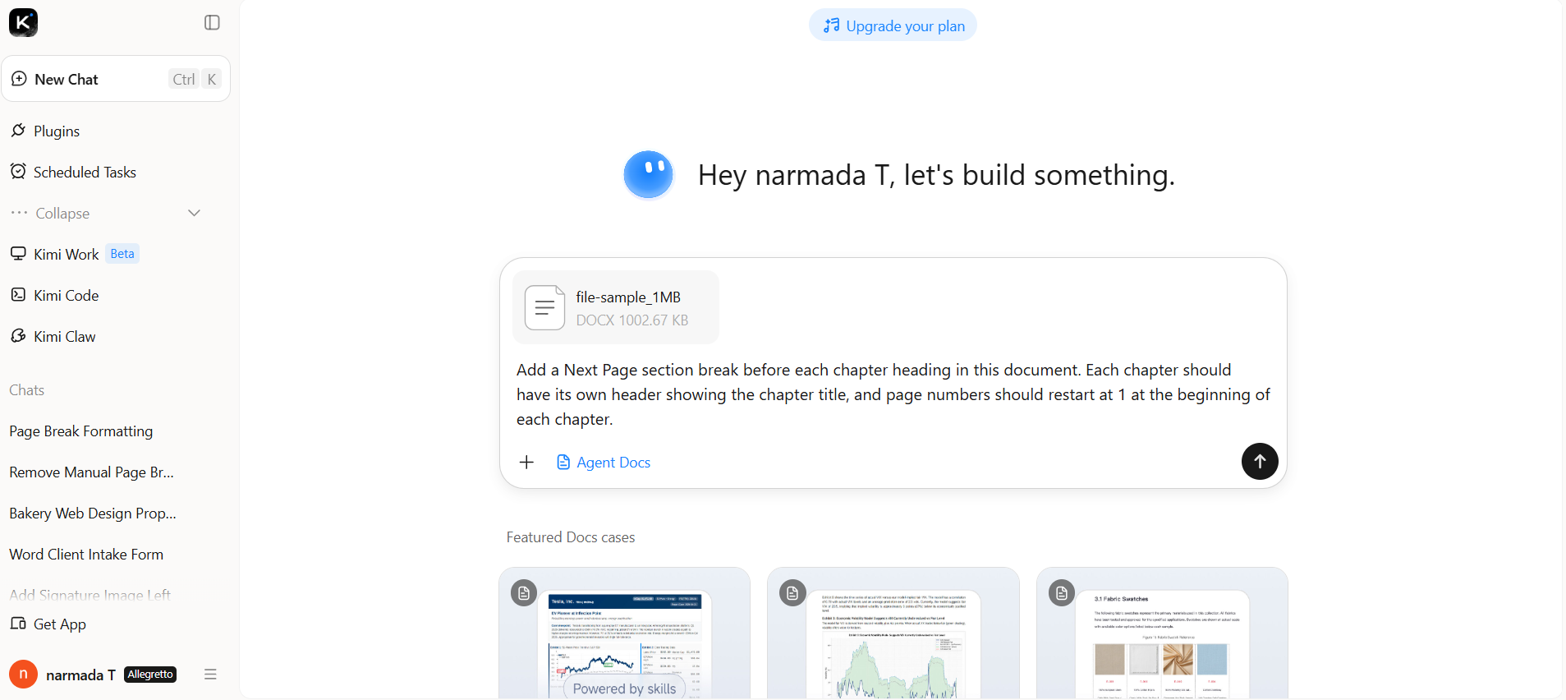Screen dimensions: 1566x700
Task: Collapse the sidebar menu section chevron
Action: coord(194,213)
